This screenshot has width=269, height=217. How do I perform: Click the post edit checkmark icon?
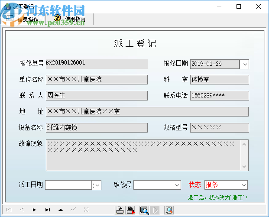coord(74,210)
